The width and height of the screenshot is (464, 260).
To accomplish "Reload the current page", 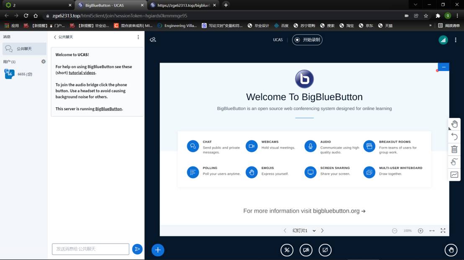I will point(26,15).
